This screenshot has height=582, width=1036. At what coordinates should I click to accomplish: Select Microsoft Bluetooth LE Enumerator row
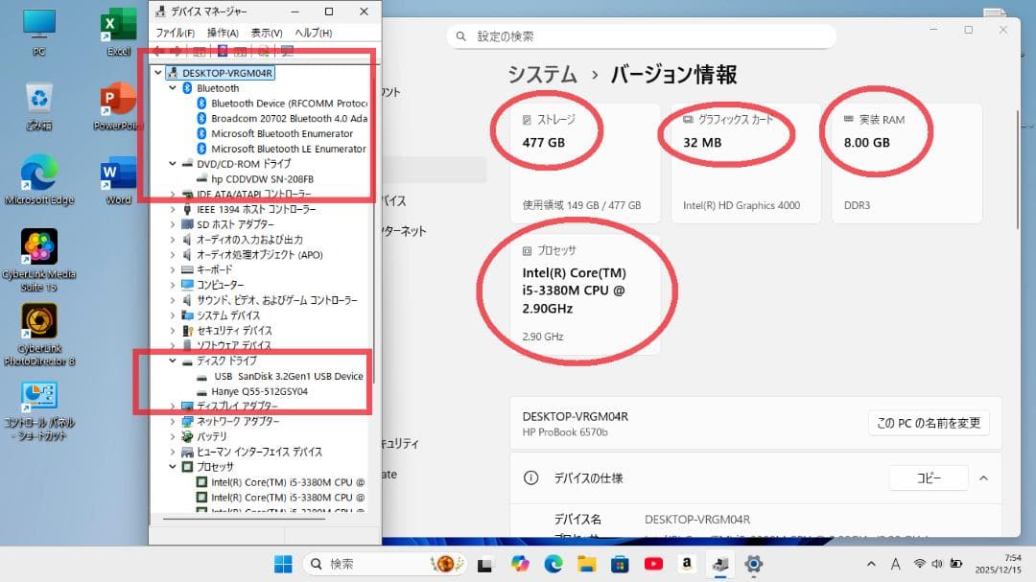pyautogui.click(x=288, y=149)
